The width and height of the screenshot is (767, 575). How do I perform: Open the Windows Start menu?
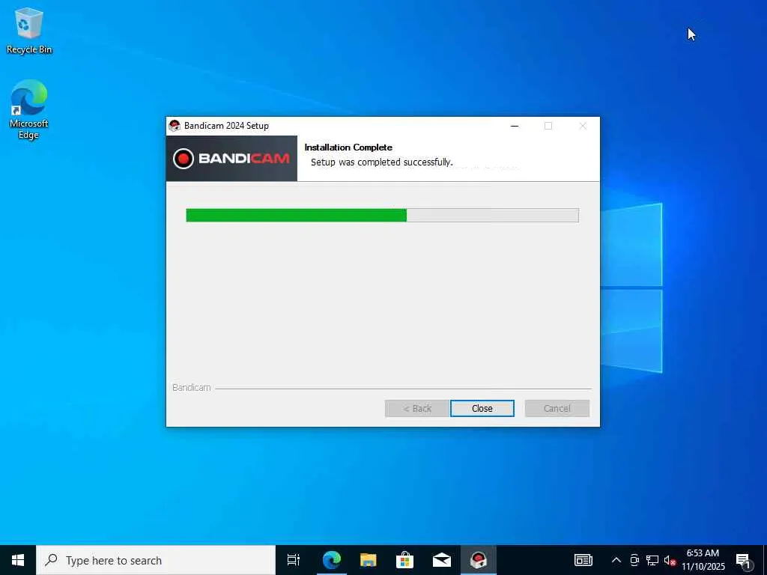[18, 560]
